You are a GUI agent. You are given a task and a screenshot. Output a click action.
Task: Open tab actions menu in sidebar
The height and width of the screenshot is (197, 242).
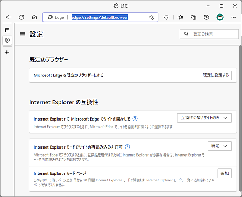(7, 30)
